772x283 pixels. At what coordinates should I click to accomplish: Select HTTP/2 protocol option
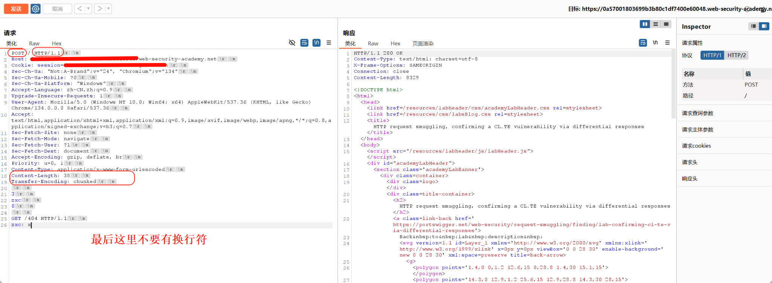coord(737,55)
